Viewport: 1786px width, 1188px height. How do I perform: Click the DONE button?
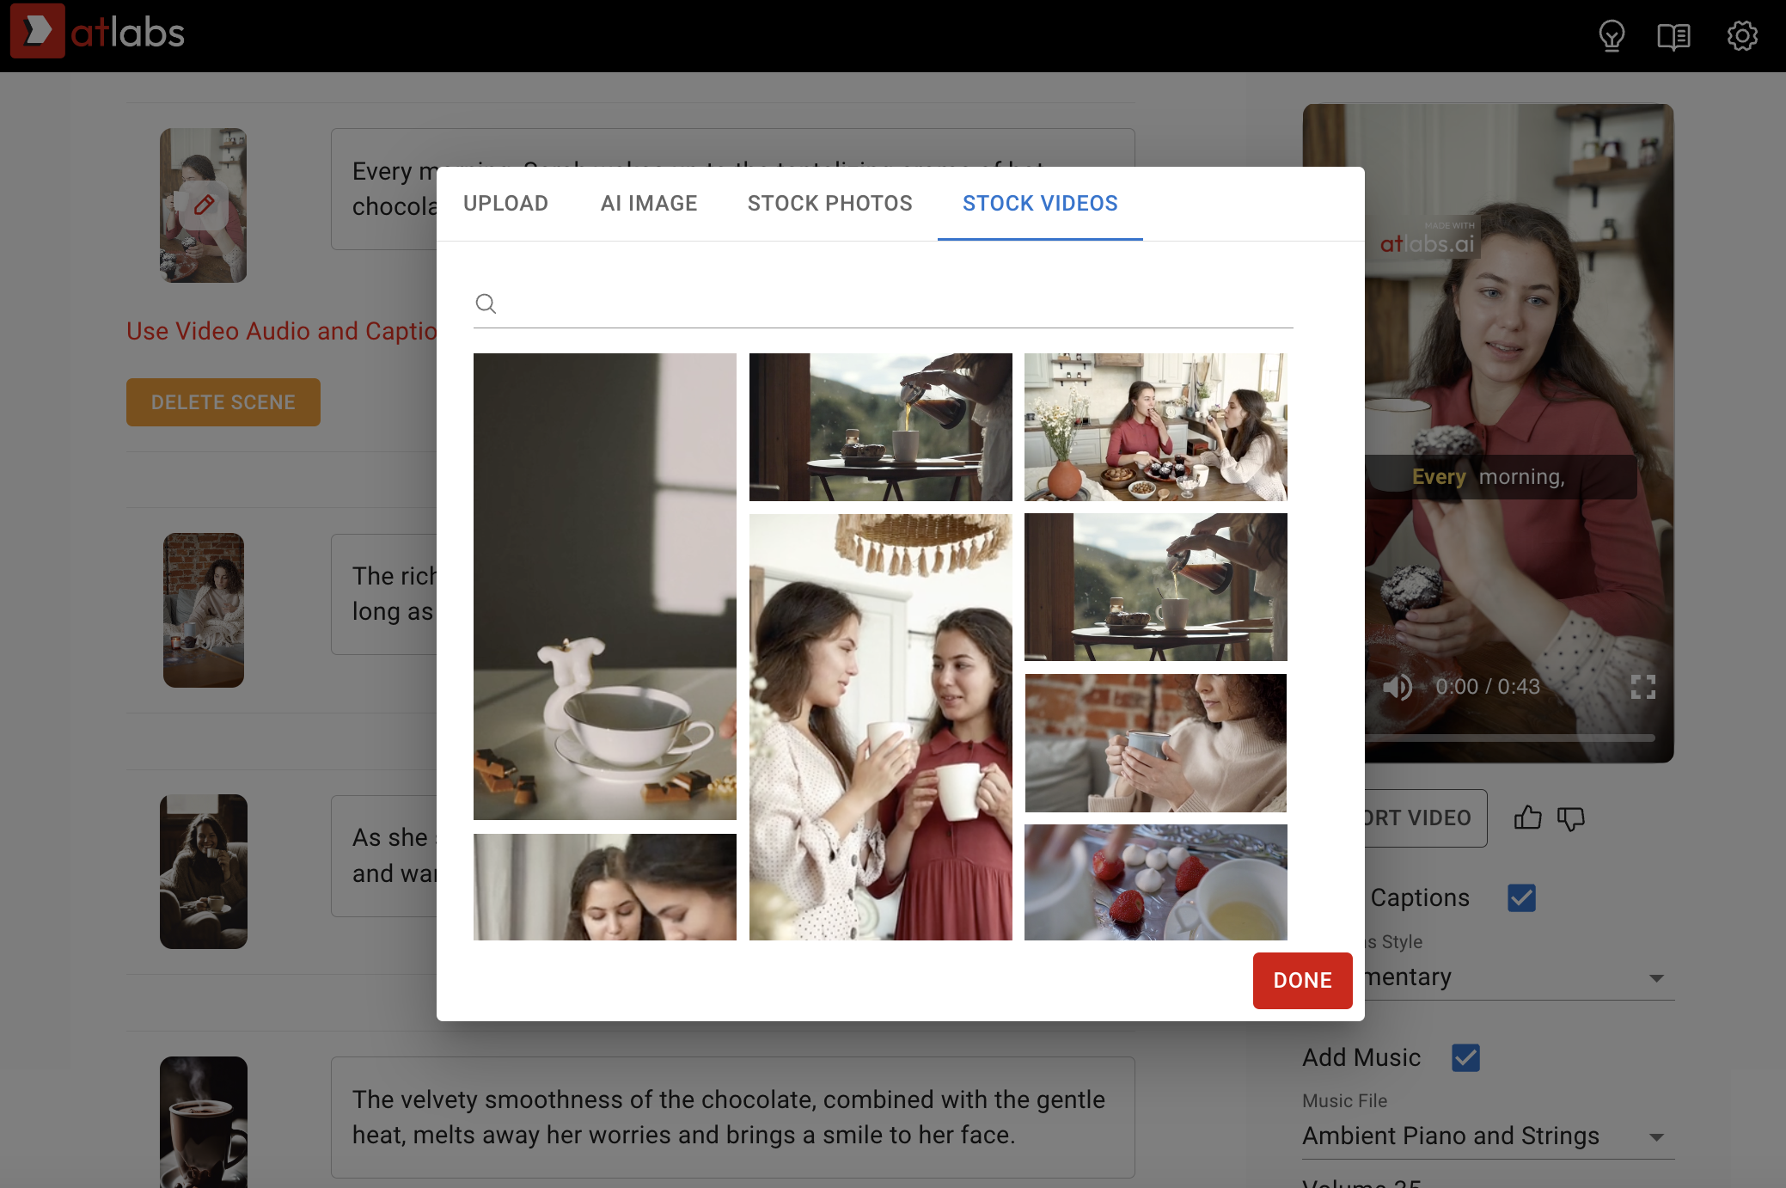coord(1302,980)
